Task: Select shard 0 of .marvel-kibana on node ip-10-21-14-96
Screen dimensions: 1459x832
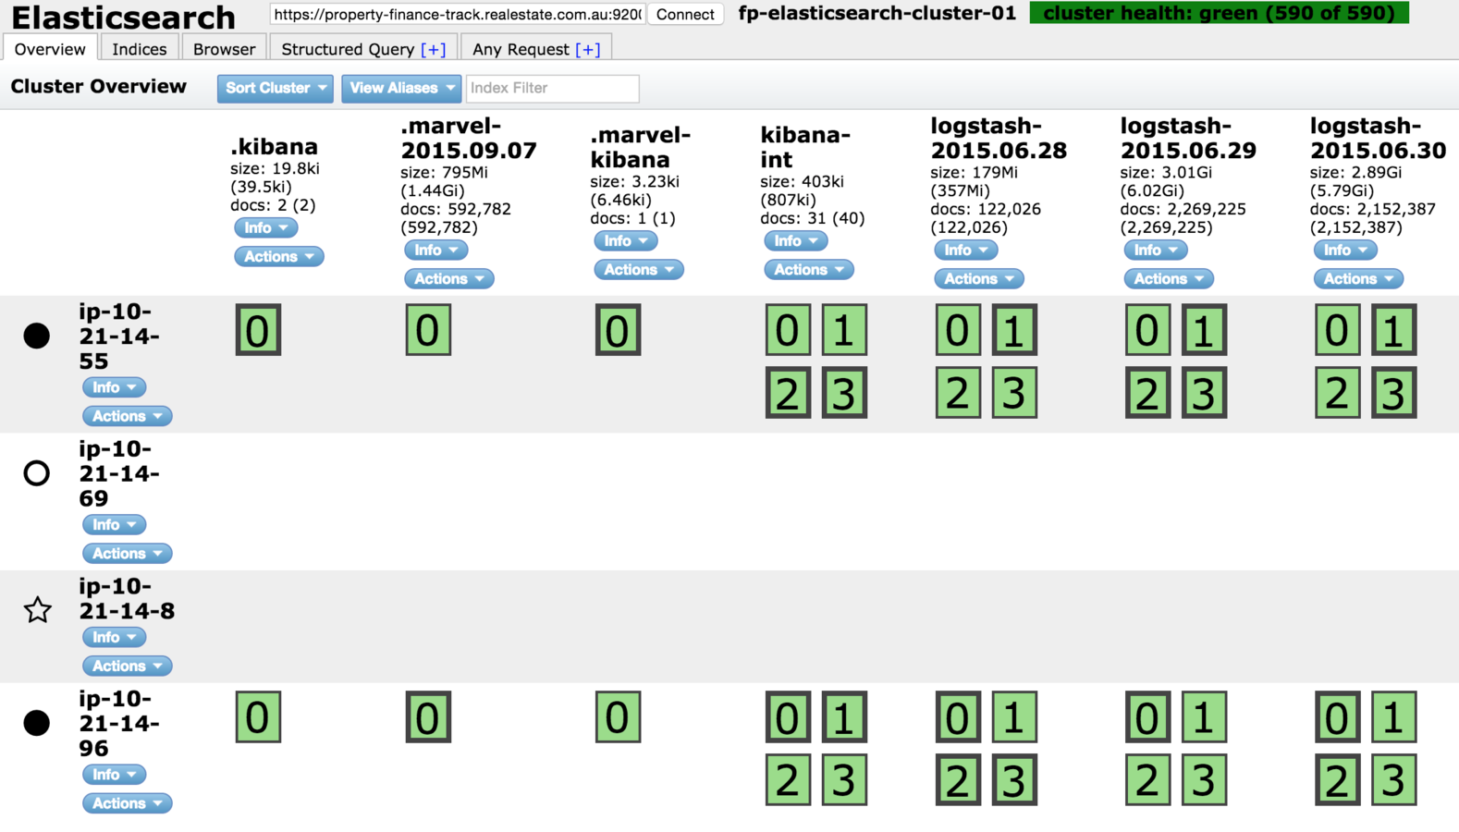Action: tap(618, 717)
